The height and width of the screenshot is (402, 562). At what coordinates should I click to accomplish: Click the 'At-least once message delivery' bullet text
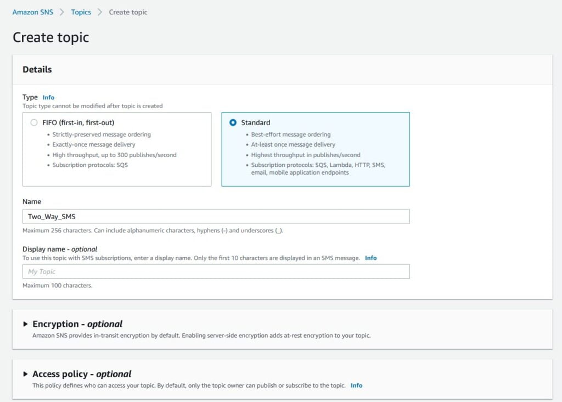[293, 144]
